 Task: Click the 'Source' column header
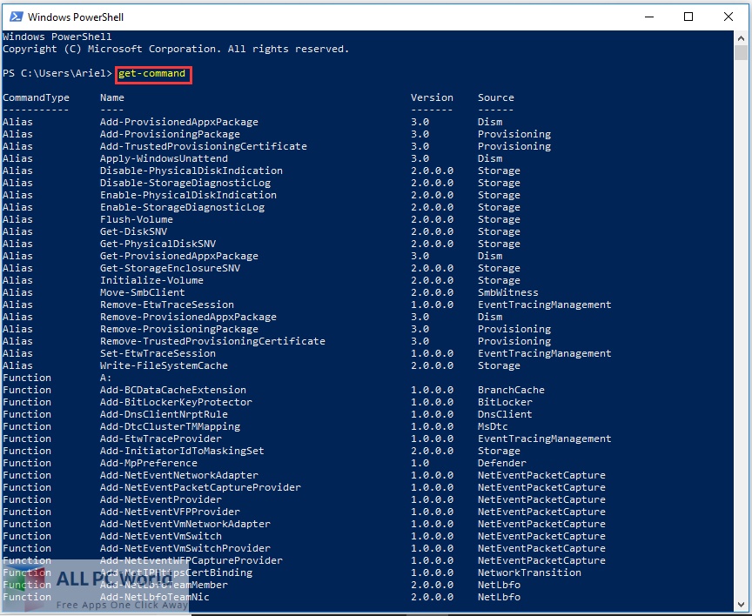coord(496,97)
